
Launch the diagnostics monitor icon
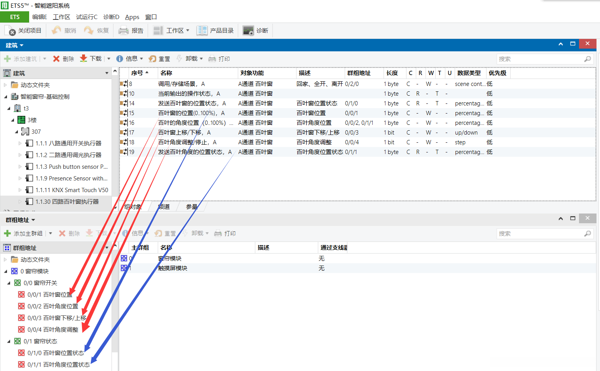tap(248, 30)
